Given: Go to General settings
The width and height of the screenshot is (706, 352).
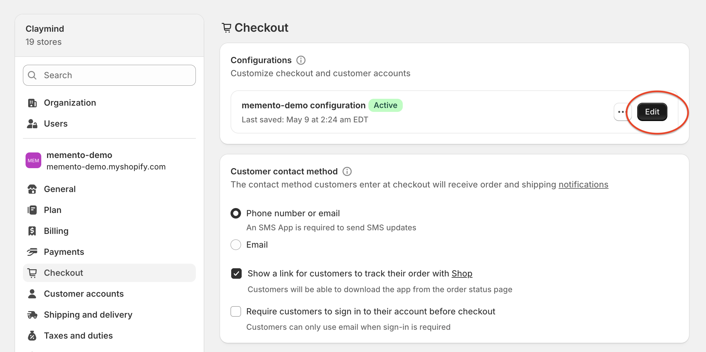Looking at the screenshot, I should coord(109,189).
